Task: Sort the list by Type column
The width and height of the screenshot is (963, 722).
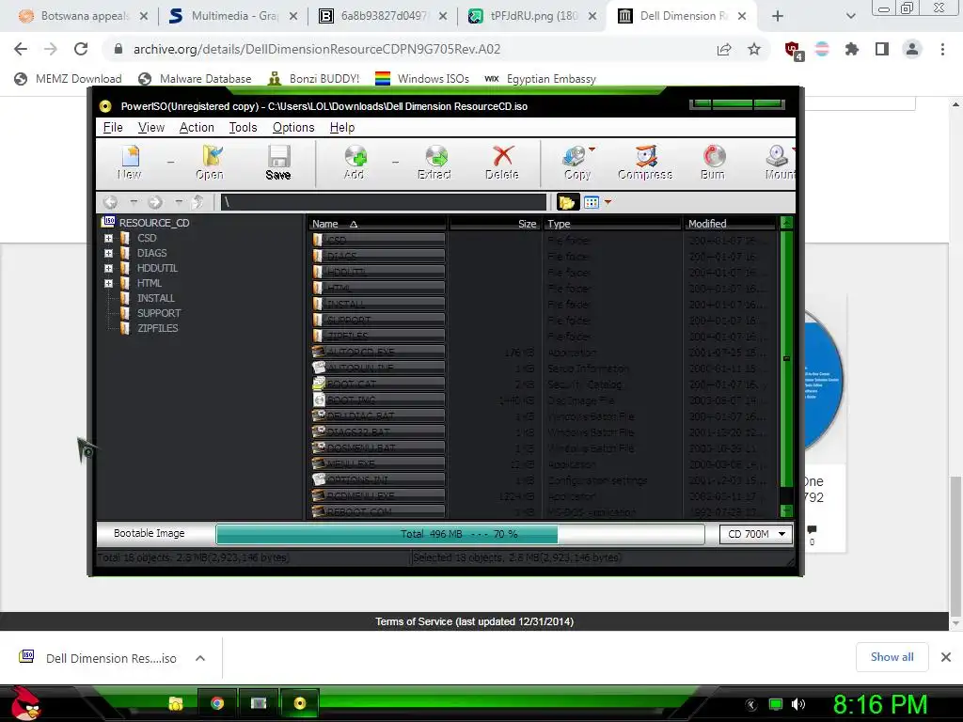Action: point(612,224)
